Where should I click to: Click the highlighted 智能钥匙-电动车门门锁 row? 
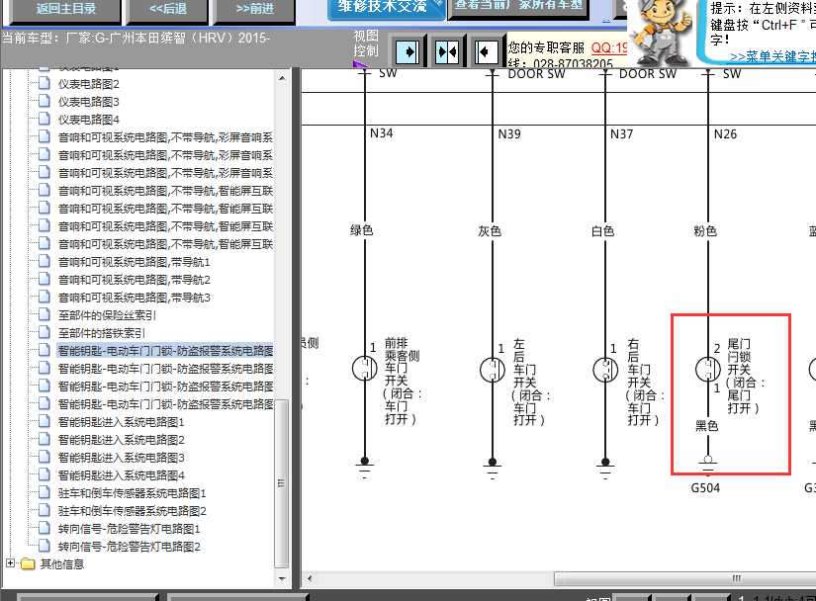pos(165,350)
